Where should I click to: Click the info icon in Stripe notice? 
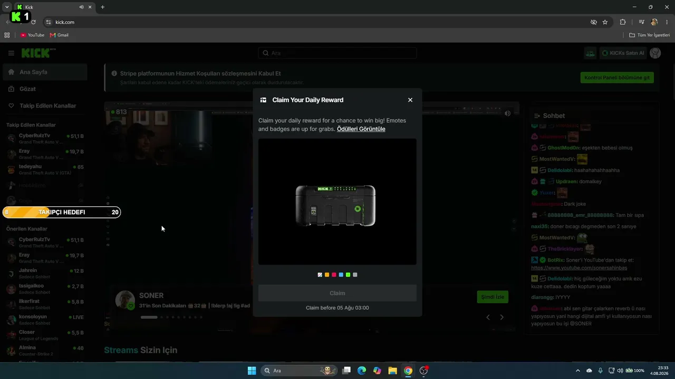pos(114,74)
